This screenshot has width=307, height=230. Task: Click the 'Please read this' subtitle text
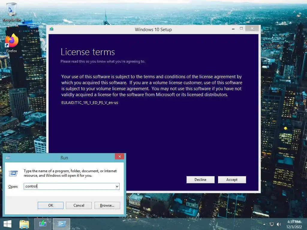pyautogui.click(x=103, y=61)
